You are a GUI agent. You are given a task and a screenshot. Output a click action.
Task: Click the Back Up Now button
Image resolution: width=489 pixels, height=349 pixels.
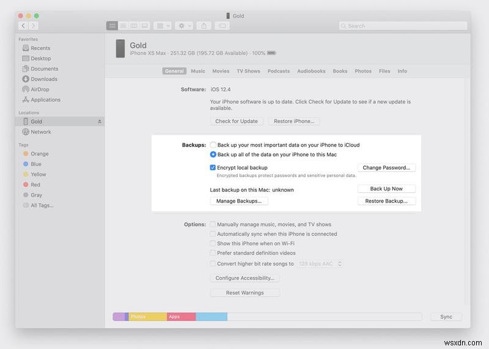pyautogui.click(x=386, y=189)
